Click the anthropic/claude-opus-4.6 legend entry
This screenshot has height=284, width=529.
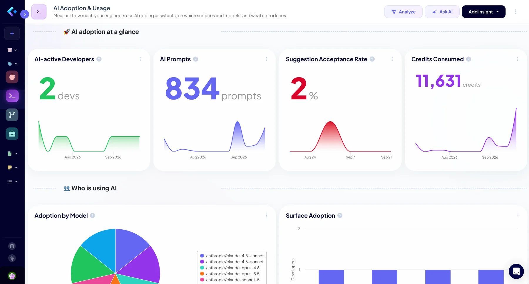click(x=230, y=268)
